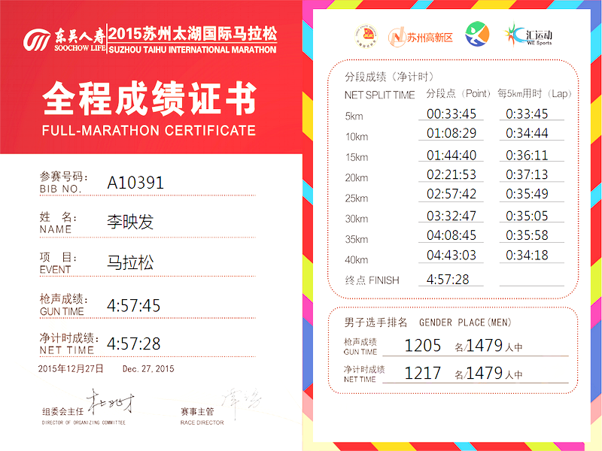This screenshot has width=602, height=451.
Task: Click the 每5km用时 (Lap) column header
Action: (535, 93)
